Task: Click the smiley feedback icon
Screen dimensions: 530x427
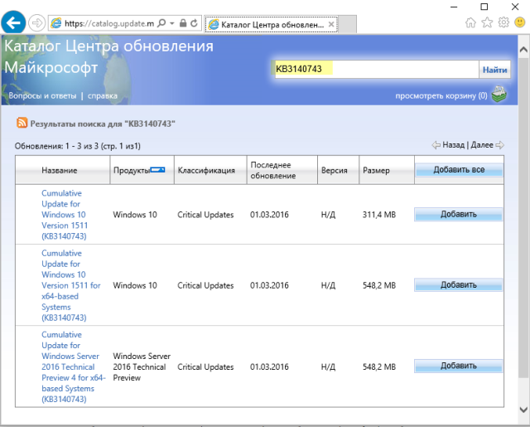Action: (520, 22)
